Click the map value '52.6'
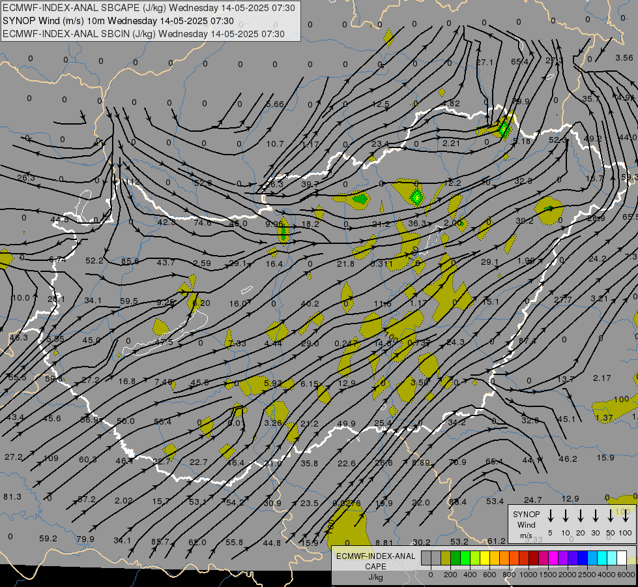 pos(203,183)
